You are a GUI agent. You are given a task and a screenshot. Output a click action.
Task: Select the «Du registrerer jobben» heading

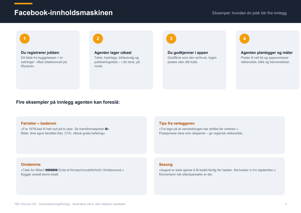[40, 53]
